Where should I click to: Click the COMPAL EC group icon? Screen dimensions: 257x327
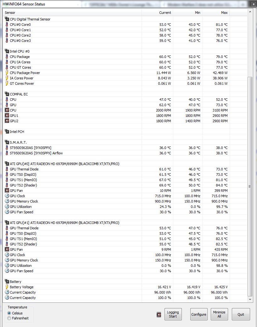[7, 94]
